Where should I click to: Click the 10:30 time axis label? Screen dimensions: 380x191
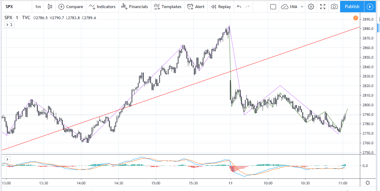(x=305, y=183)
